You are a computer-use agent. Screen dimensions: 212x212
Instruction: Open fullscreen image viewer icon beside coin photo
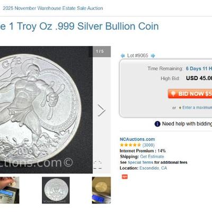coord(98,165)
